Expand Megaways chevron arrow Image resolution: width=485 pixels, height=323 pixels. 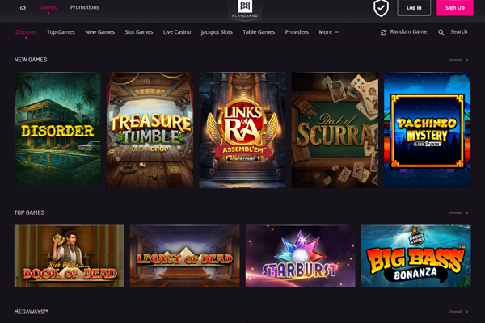click(x=466, y=312)
